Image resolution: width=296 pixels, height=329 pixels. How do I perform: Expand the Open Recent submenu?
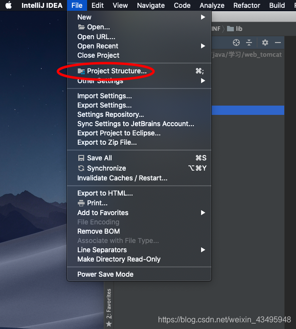[139, 46]
